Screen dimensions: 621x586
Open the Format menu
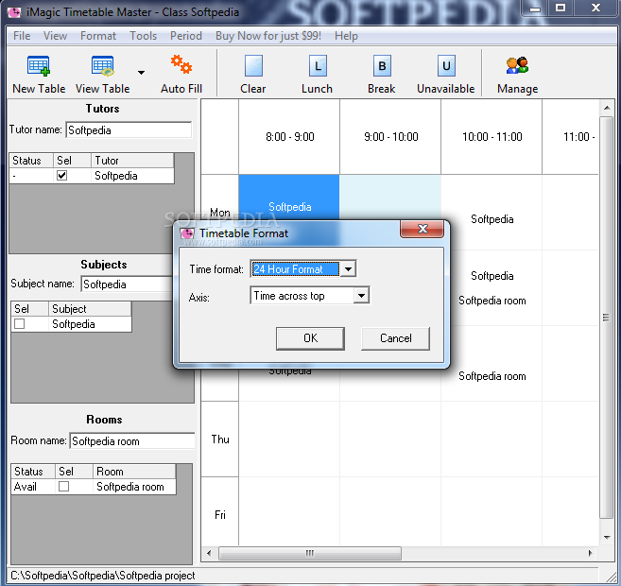point(98,36)
